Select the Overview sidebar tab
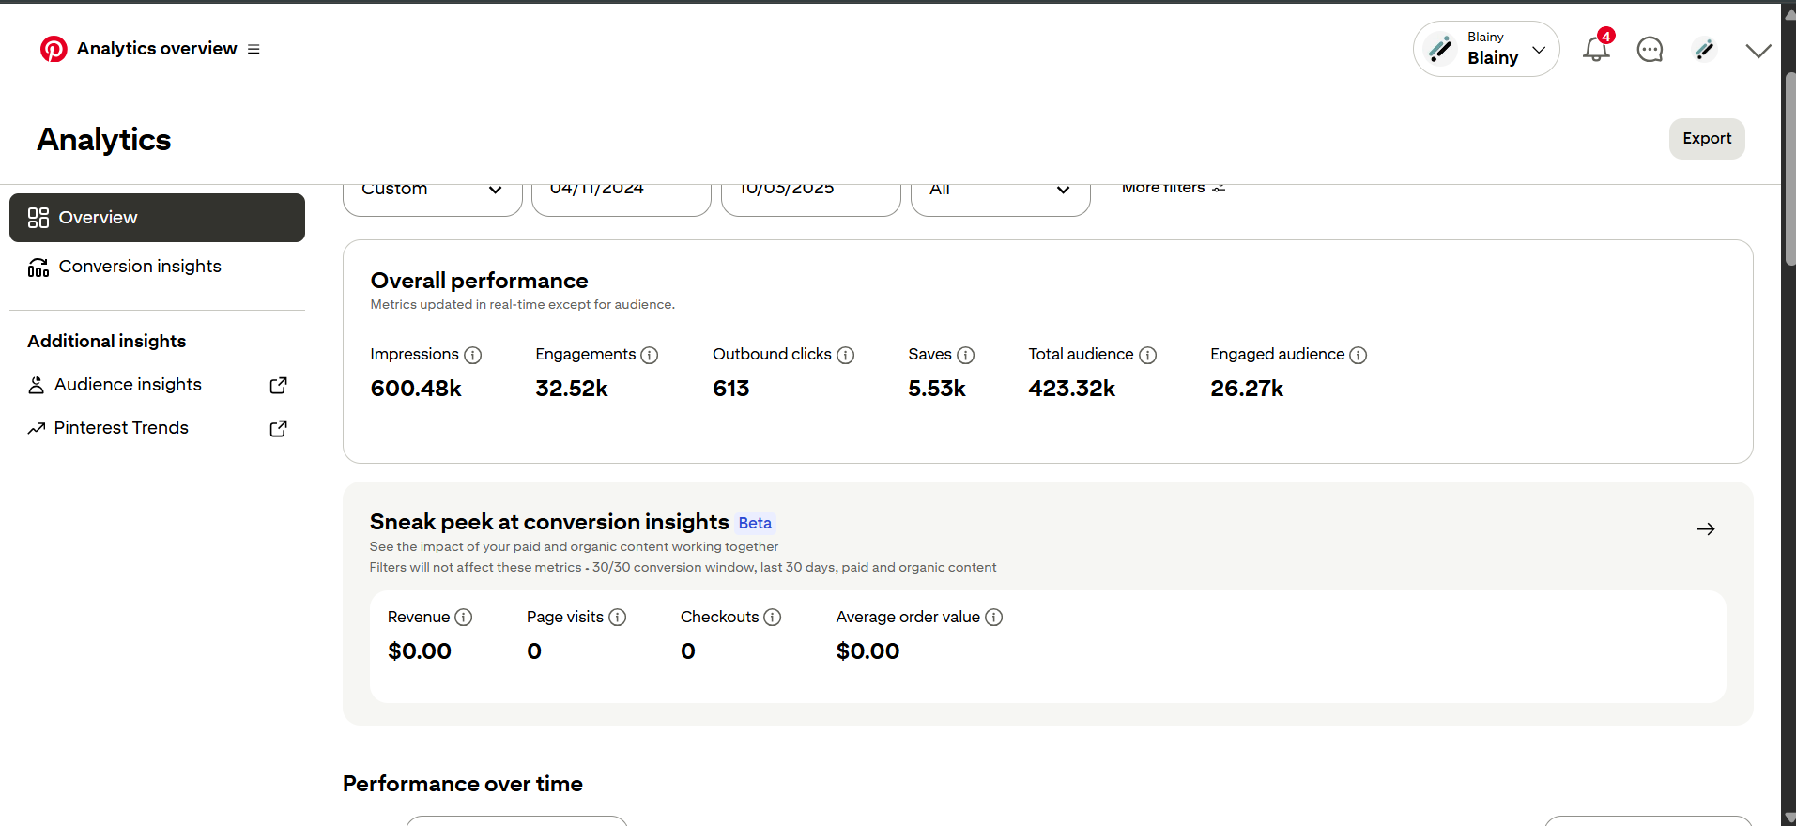Viewport: 1796px width, 826px height. coord(157,218)
